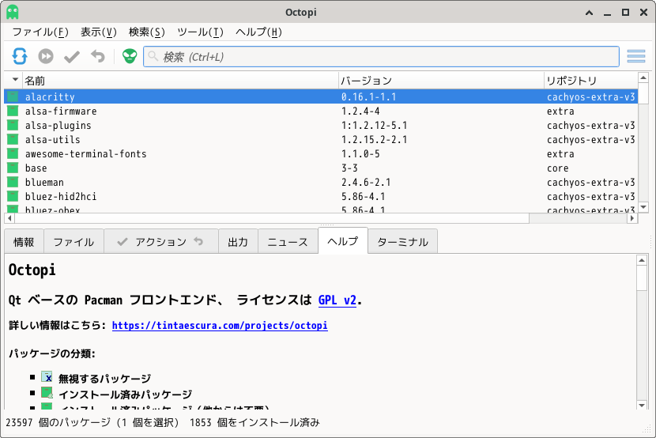
Task: Select the base package name
Action: click(x=36, y=168)
